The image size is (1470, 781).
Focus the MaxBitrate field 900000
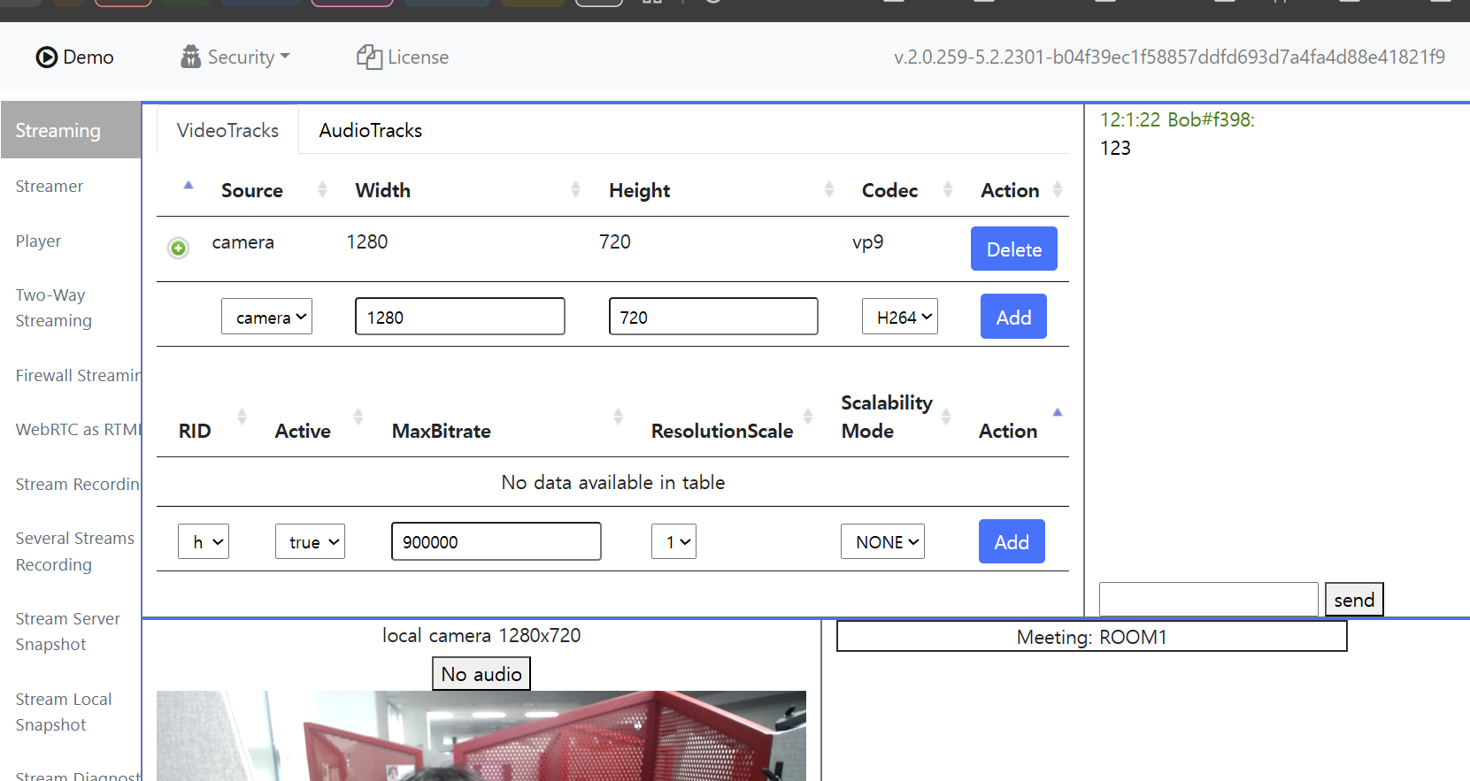[496, 541]
